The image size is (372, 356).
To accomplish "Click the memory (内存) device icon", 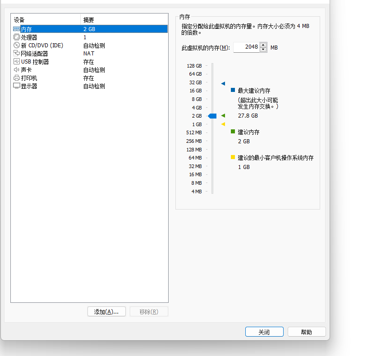I will coord(17,29).
